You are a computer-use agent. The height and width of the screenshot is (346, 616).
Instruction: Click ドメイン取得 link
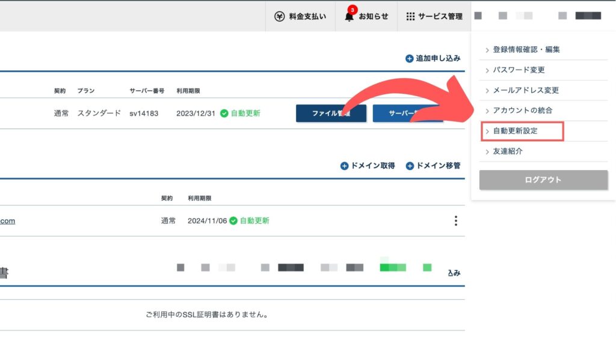click(x=368, y=166)
